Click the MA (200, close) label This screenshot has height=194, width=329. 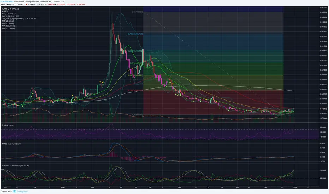click(8, 28)
